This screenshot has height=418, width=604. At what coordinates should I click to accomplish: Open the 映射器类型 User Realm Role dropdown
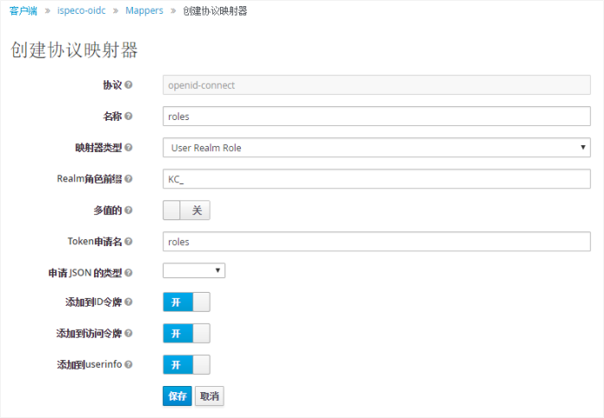376,148
